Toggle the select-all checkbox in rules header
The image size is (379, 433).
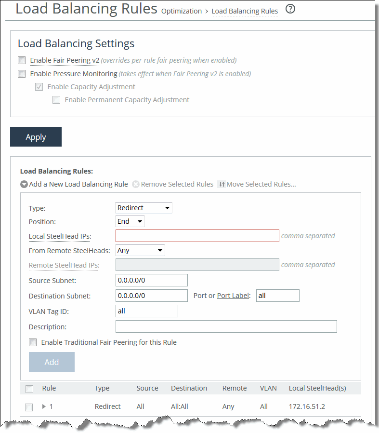tap(29, 389)
